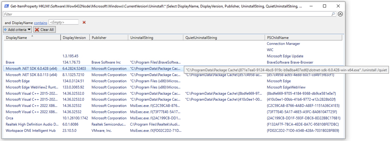This screenshot has height=141, width=391.
Task: Remove the DisplayName criterion with the red X
Action: click(x=84, y=22)
